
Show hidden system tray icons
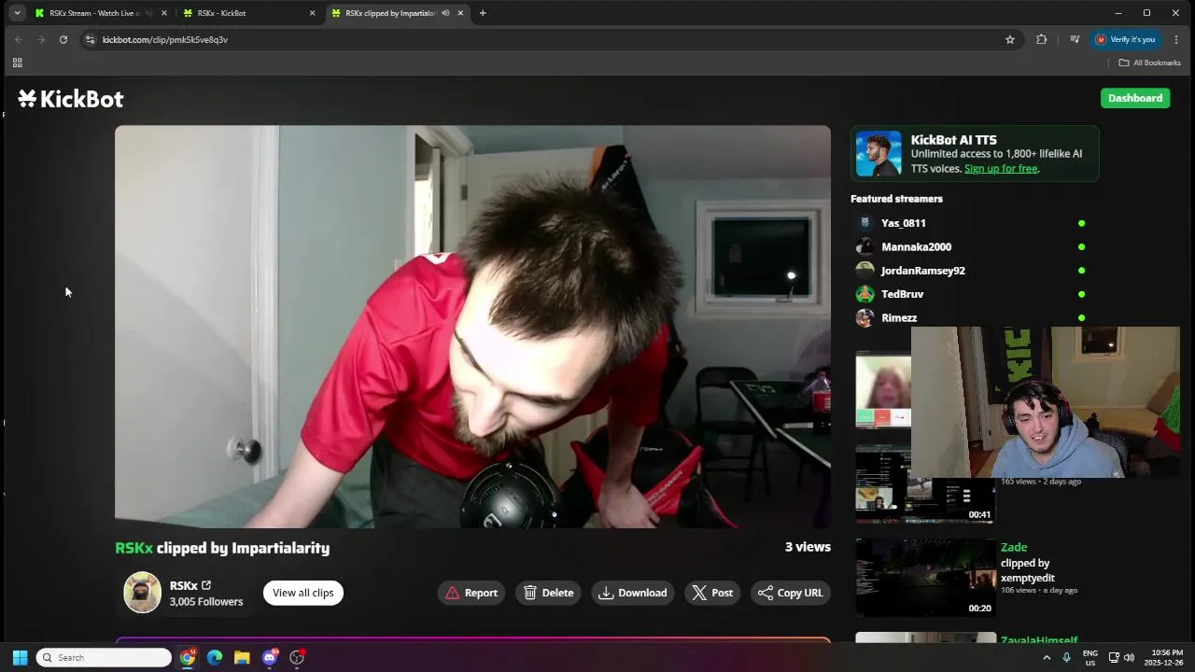click(1047, 657)
